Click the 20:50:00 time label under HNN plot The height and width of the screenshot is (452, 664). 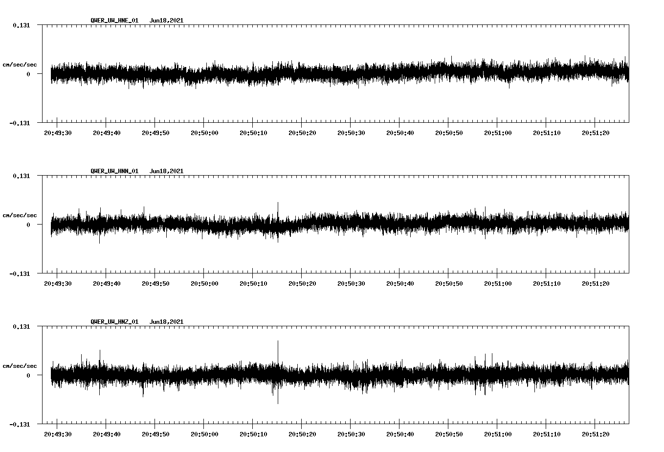click(204, 283)
